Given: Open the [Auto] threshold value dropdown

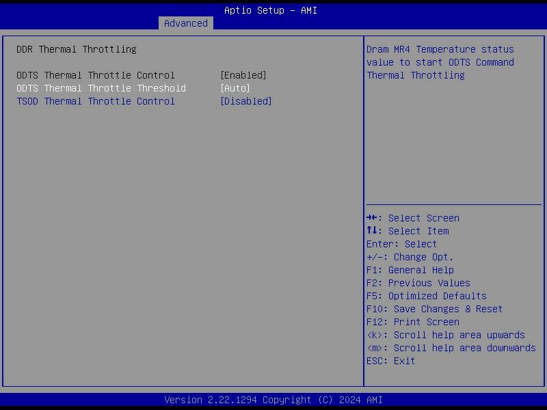Looking at the screenshot, I should pos(235,88).
